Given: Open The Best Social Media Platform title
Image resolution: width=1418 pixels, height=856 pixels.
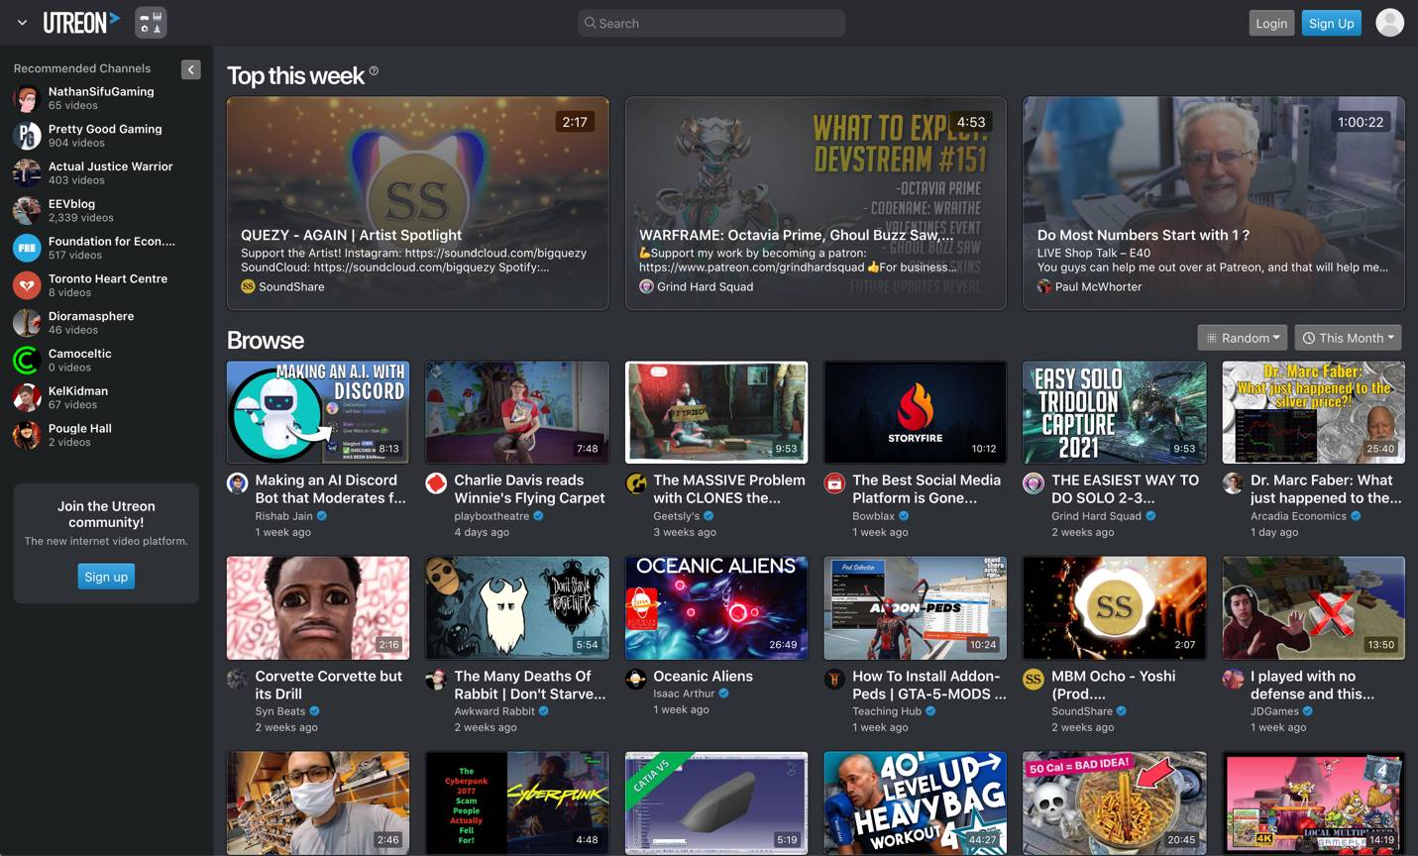Looking at the screenshot, I should pyautogui.click(x=927, y=489).
